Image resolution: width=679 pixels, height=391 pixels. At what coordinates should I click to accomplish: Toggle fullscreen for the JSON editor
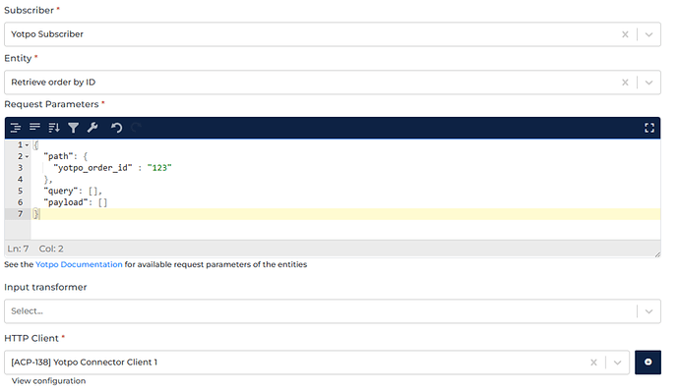coord(649,128)
